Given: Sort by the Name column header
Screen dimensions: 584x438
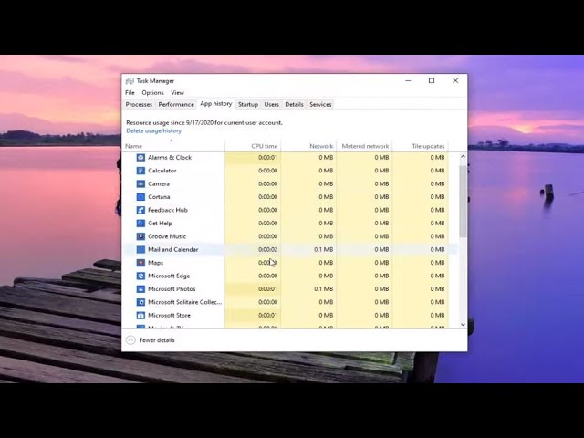Looking at the screenshot, I should pyautogui.click(x=173, y=146).
